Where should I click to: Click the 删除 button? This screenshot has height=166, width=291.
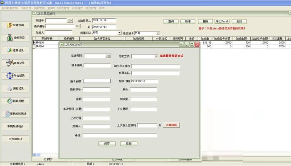coord(205,22)
